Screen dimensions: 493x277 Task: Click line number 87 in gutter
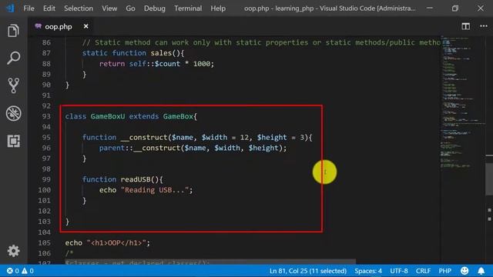pos(46,53)
